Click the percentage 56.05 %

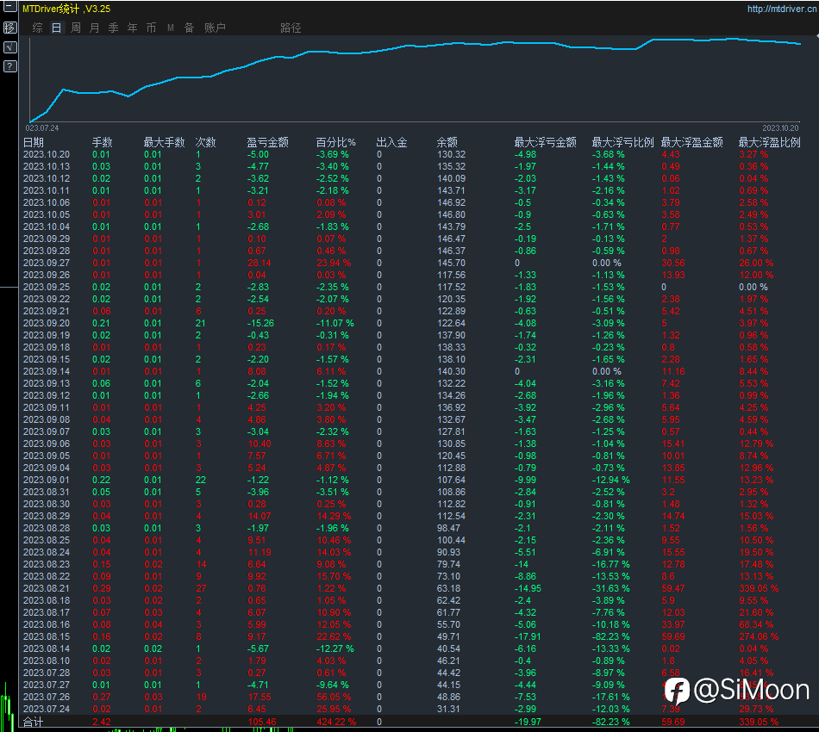click(334, 697)
